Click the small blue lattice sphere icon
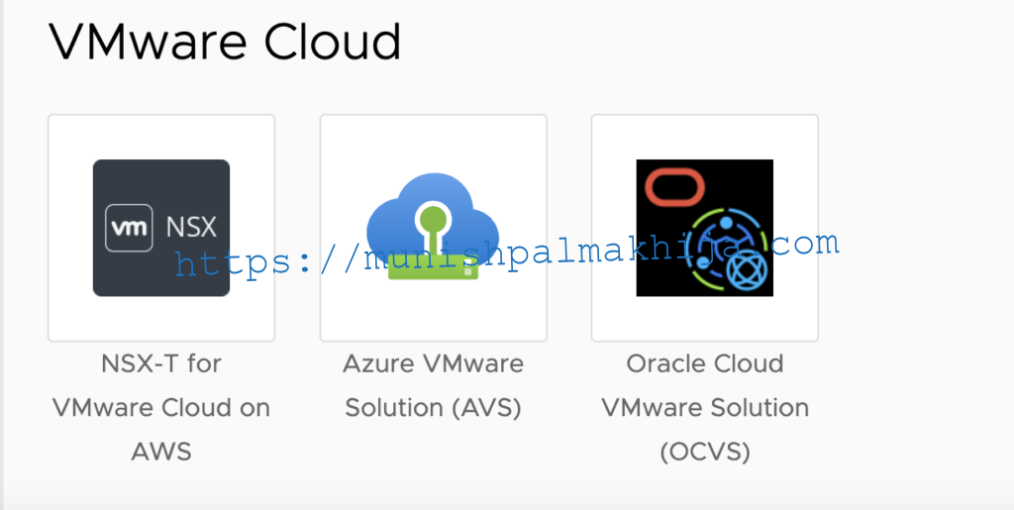Viewport: 1014px width, 510px height. pyautogui.click(x=747, y=269)
